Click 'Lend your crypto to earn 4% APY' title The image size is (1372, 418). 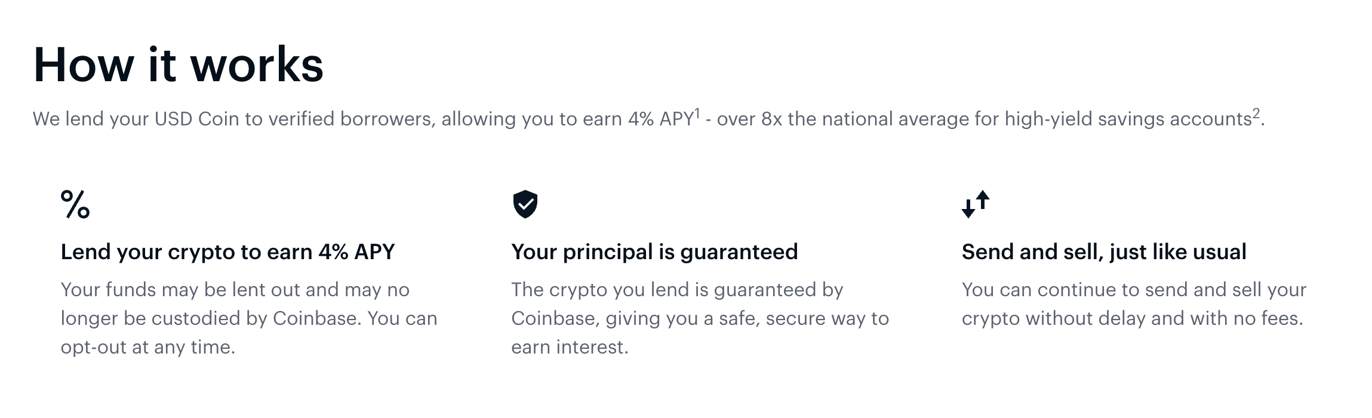click(228, 252)
